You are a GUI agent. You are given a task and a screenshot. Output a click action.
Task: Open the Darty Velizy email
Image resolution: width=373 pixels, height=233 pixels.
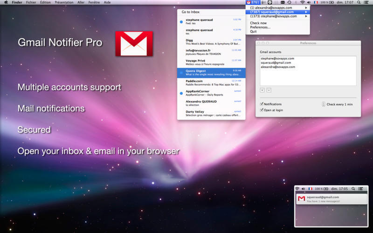tap(211, 113)
